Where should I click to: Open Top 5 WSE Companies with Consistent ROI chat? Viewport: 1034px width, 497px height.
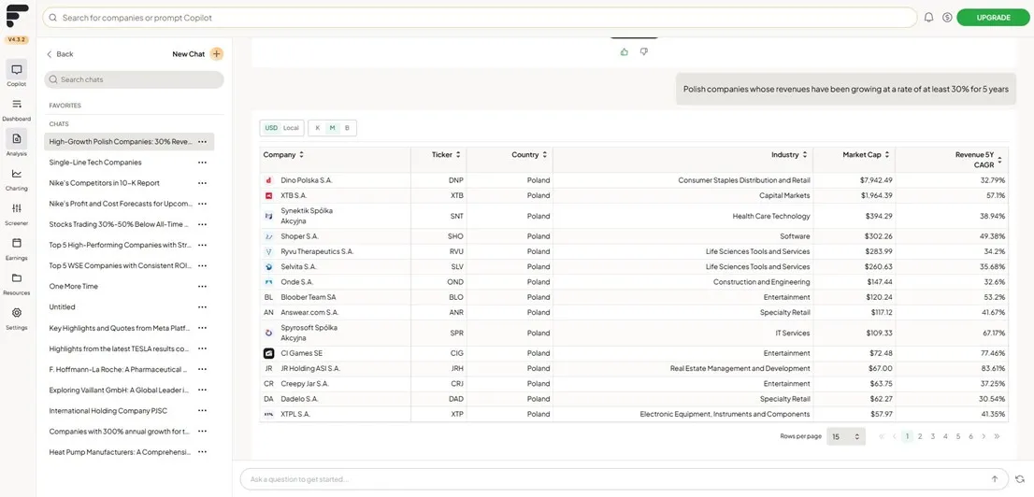tap(120, 265)
